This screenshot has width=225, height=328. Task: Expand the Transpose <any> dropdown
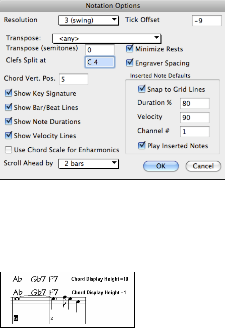coord(107,39)
